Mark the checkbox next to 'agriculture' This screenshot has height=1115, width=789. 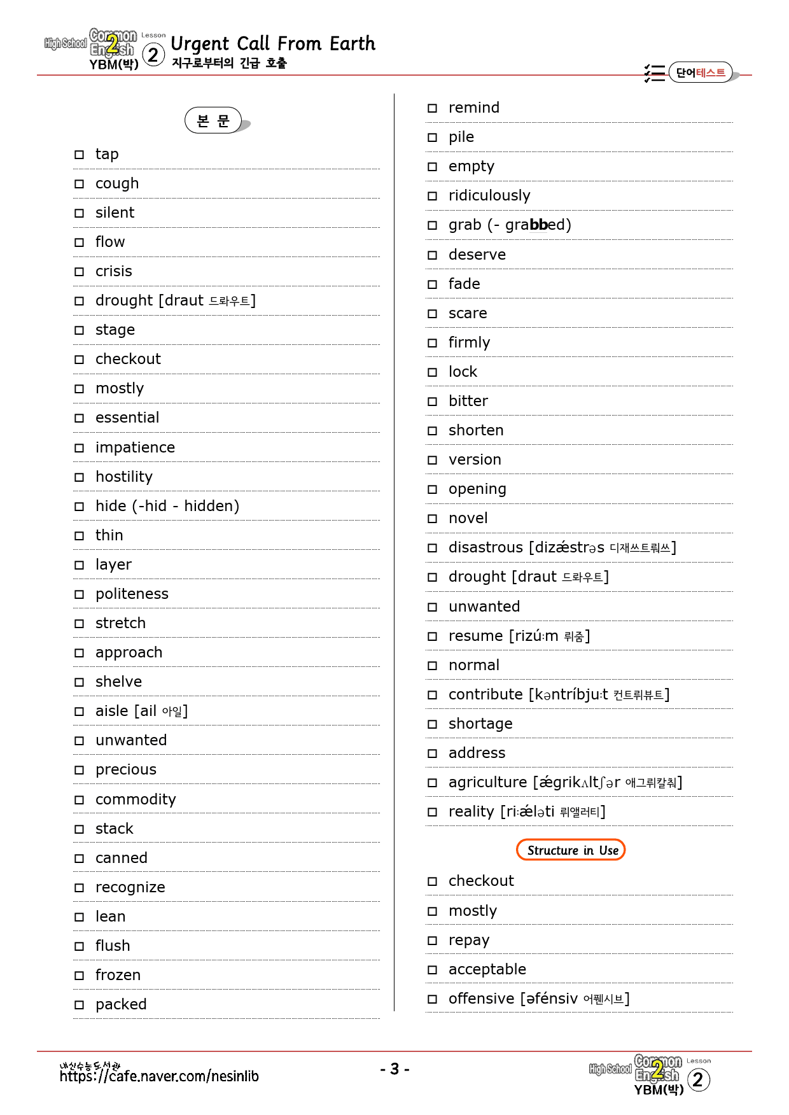(432, 783)
